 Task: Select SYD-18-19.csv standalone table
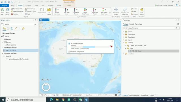21,50
